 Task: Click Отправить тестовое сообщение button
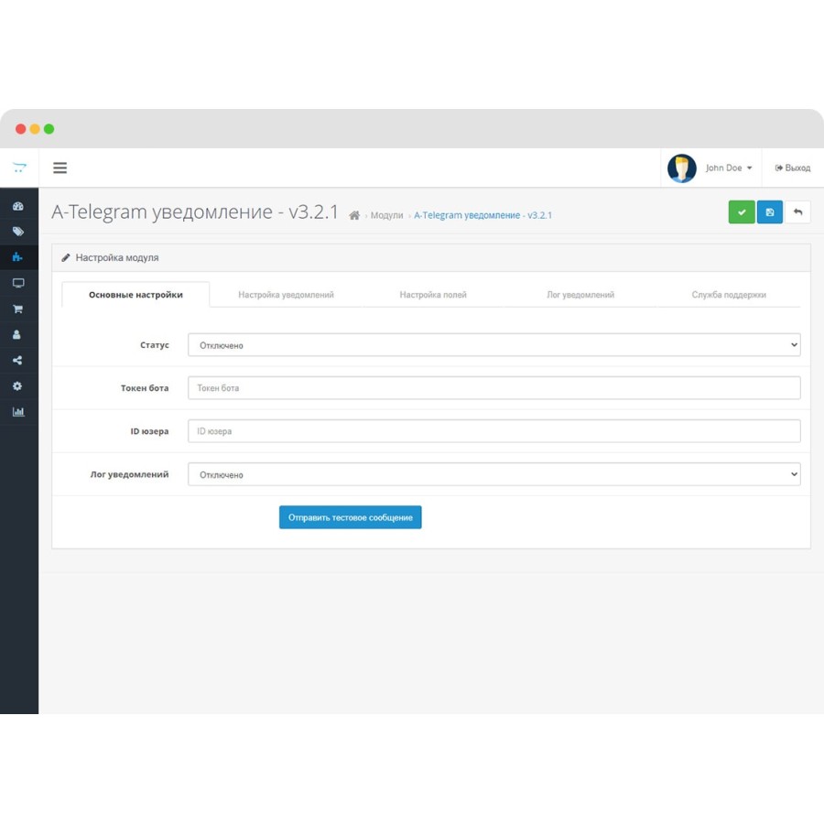pos(350,517)
